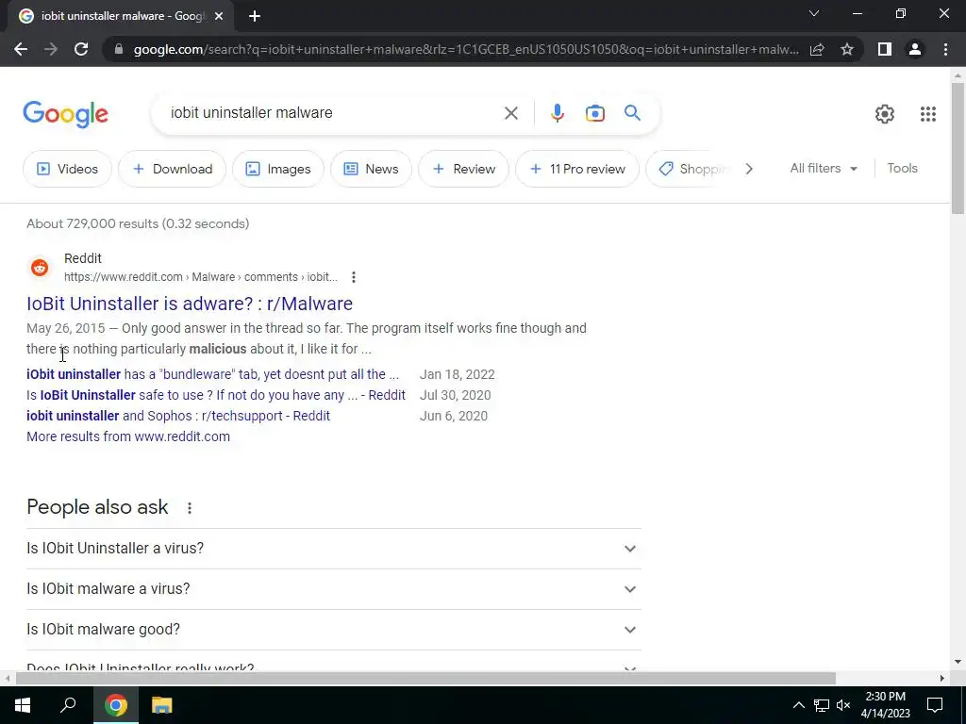
Task: Switch to News results
Action: [371, 169]
